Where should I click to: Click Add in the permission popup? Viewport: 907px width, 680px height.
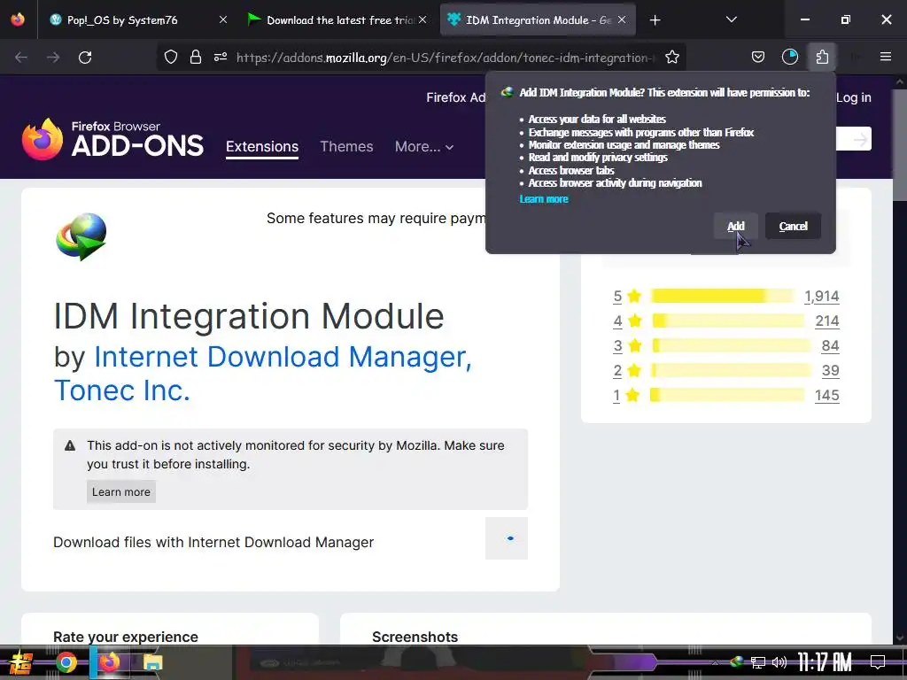[x=735, y=226]
